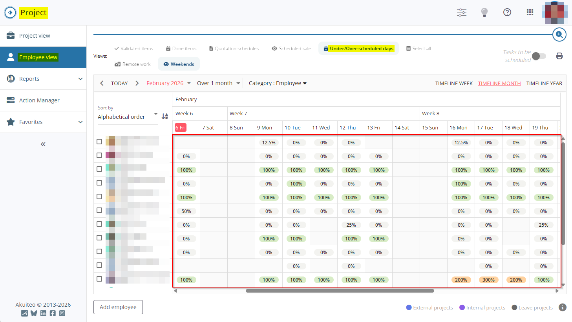Disable the Weekends view option
Screen dimensions: 572x322
point(179,64)
